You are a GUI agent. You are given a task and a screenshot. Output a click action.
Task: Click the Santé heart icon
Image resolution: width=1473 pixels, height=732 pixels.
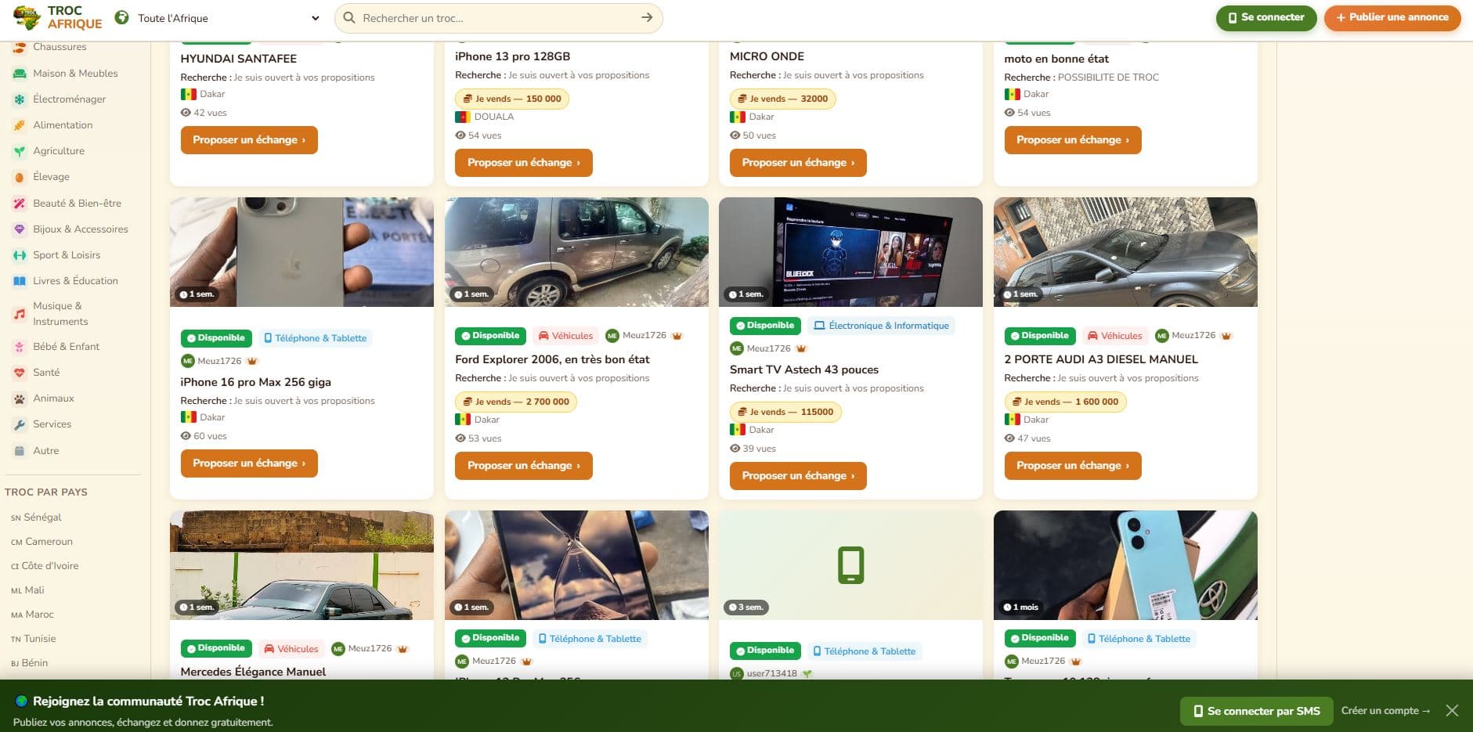click(20, 373)
